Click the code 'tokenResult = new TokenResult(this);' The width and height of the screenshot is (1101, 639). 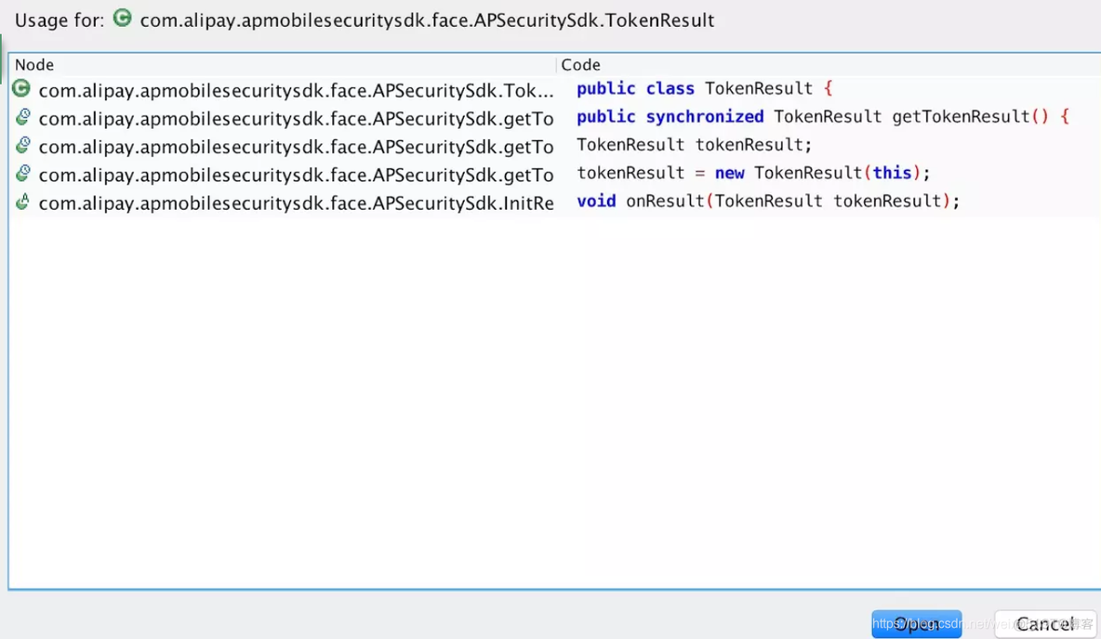(x=752, y=173)
